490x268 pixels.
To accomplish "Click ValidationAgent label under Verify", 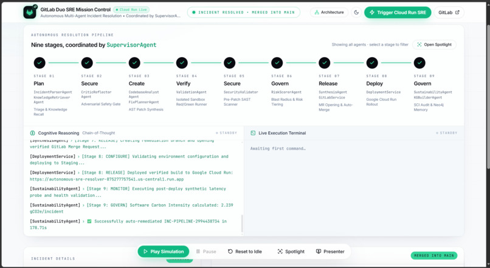I will click(x=192, y=92).
